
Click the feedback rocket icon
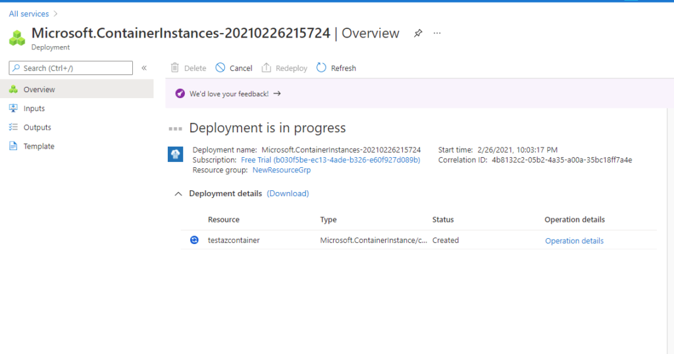(x=180, y=93)
